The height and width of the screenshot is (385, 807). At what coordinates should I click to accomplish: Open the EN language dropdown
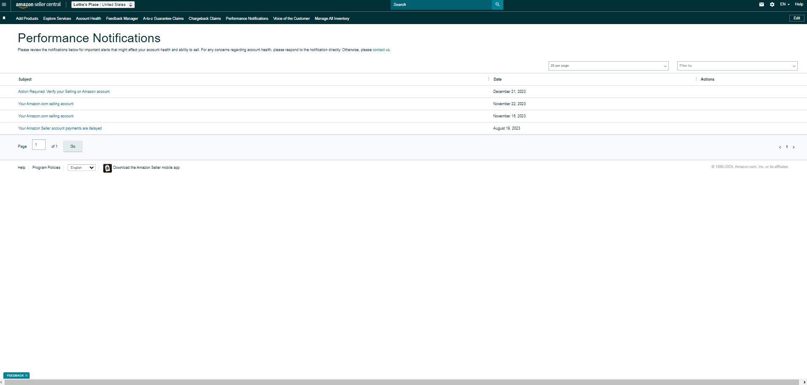[x=785, y=5]
